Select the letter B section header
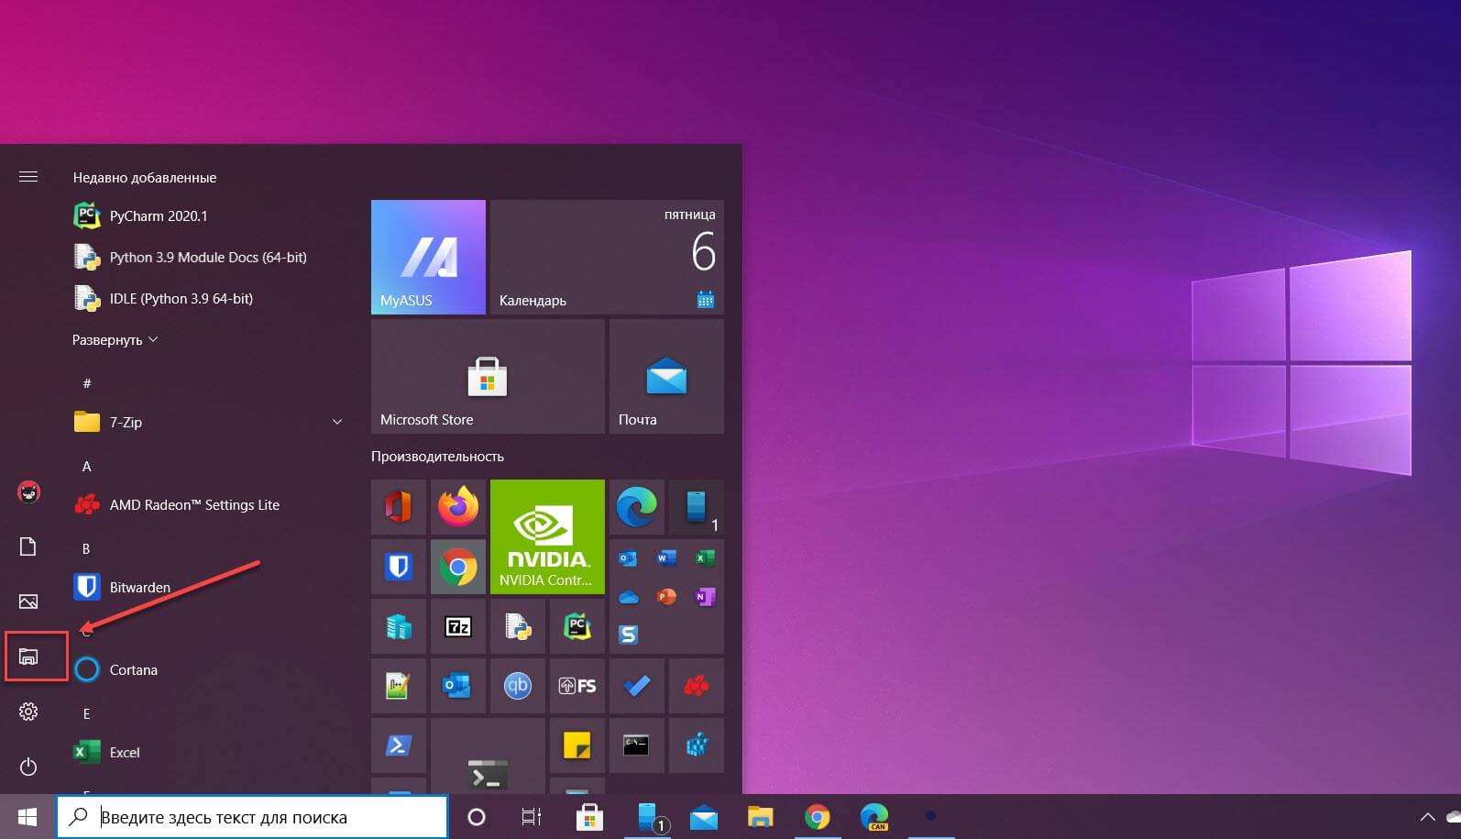 coord(86,549)
